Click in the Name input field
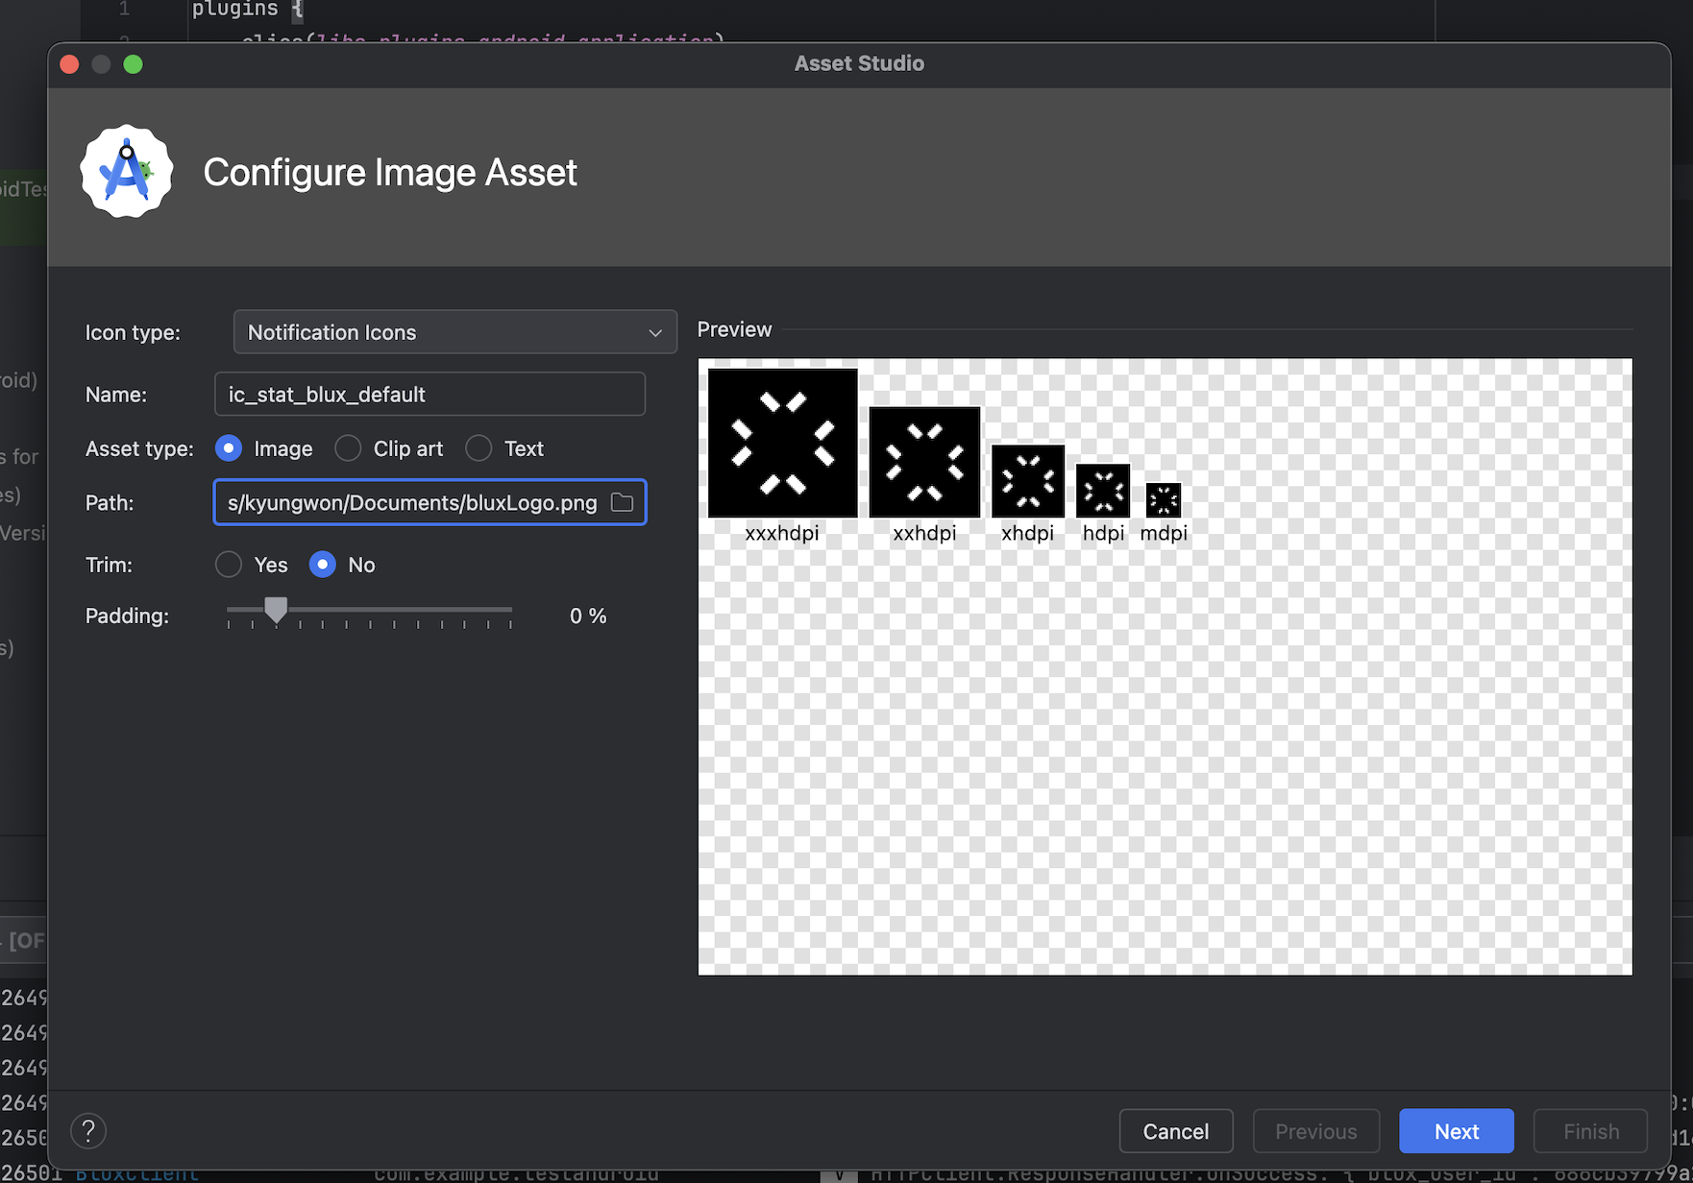Screen dimensions: 1693x1183 click(x=429, y=395)
